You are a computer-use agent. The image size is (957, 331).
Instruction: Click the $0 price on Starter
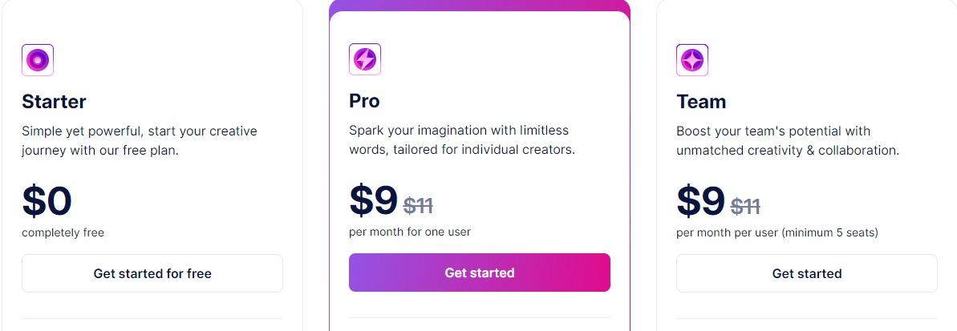click(x=47, y=201)
